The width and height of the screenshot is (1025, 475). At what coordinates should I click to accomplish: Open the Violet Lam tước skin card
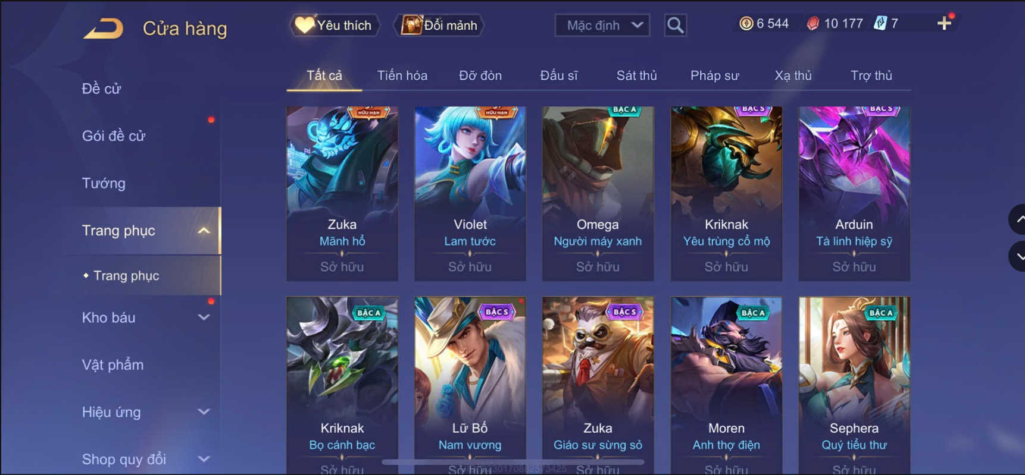(470, 194)
